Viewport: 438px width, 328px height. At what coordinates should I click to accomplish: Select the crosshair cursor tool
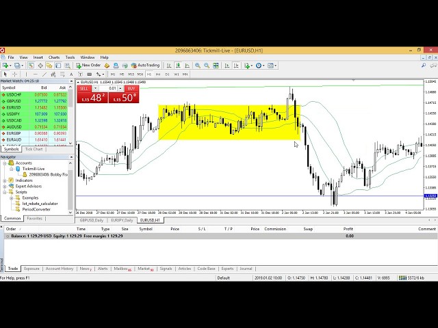(13, 74)
